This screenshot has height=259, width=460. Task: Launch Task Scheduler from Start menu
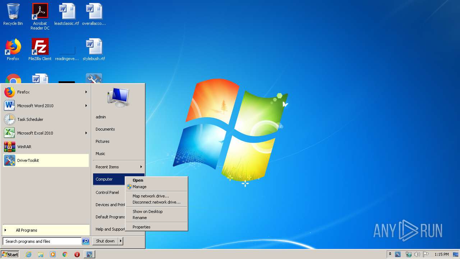click(x=46, y=119)
